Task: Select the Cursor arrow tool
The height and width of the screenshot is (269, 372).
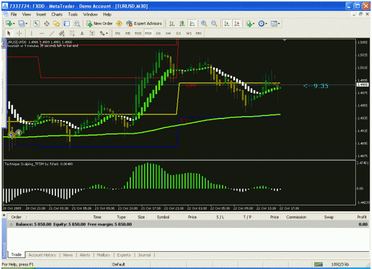Action: 9,33
